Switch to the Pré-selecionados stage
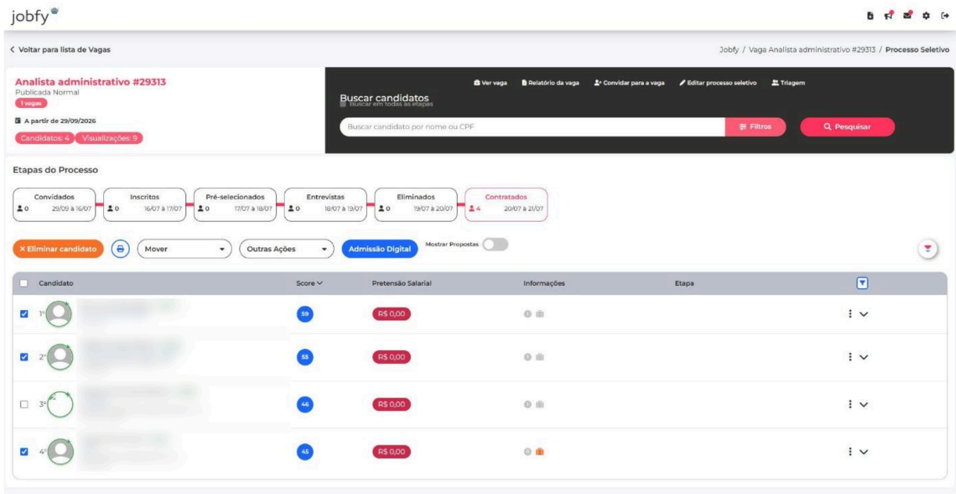Screen dimensions: 956x494 [235, 204]
